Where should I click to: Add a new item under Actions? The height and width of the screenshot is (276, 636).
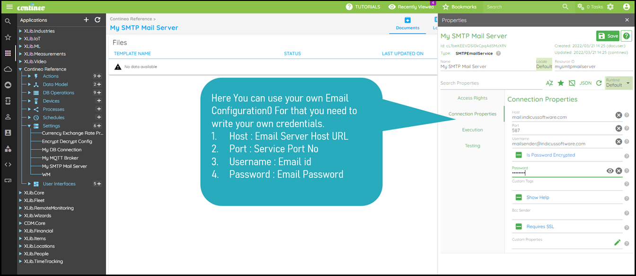click(x=99, y=76)
